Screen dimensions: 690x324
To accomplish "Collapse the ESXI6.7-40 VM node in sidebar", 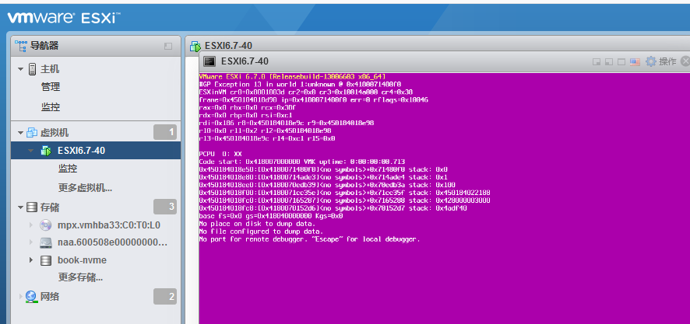I will coord(31,151).
